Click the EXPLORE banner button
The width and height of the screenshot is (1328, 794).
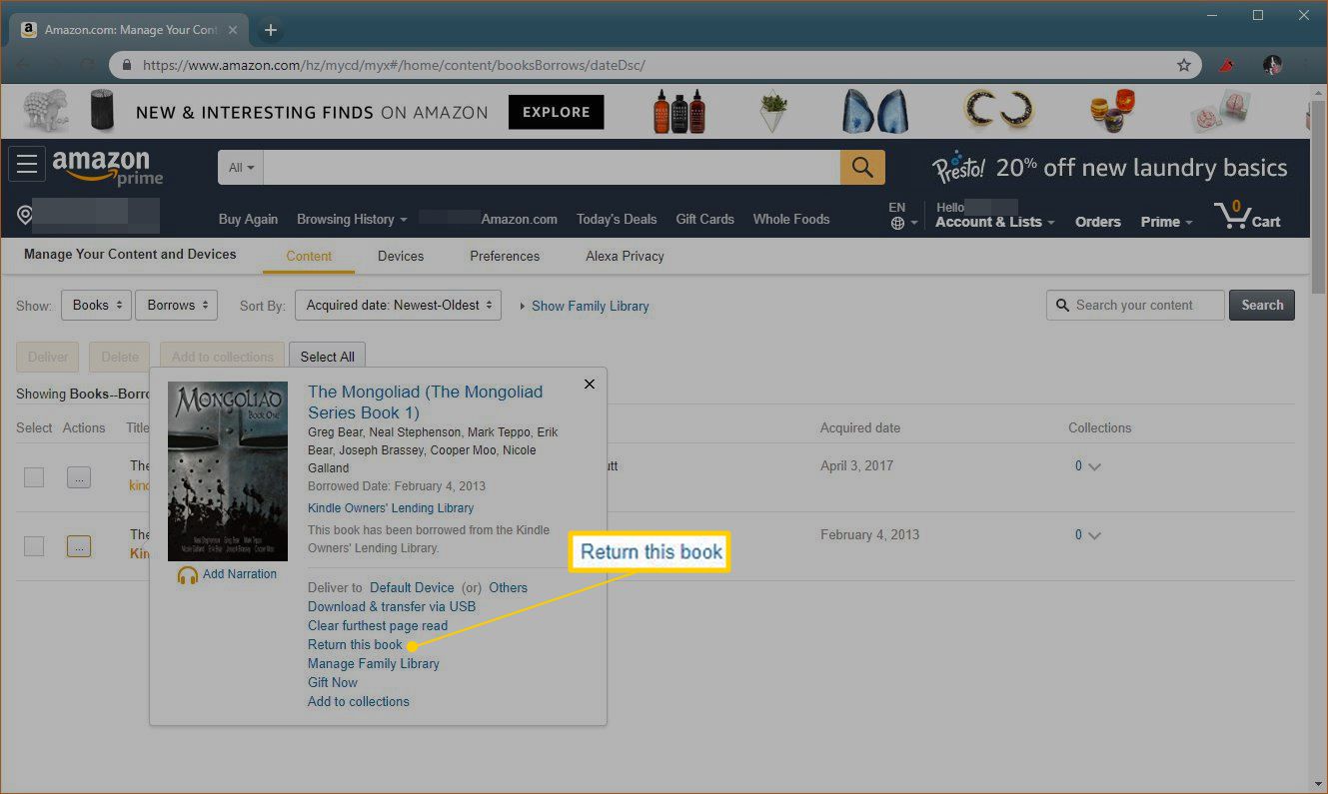(557, 112)
